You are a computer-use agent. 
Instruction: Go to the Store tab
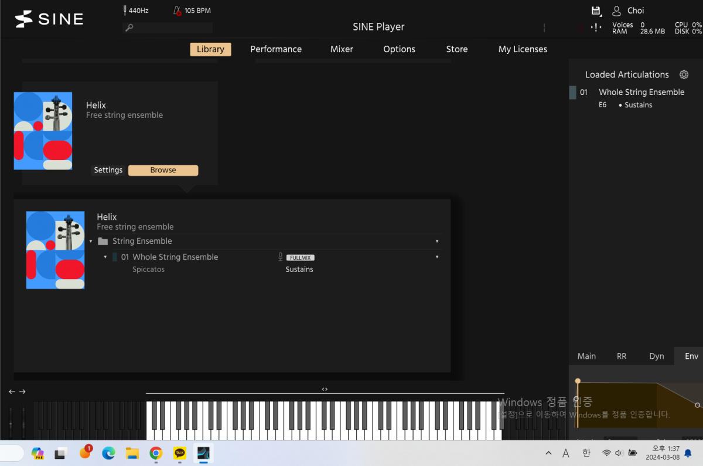point(457,49)
